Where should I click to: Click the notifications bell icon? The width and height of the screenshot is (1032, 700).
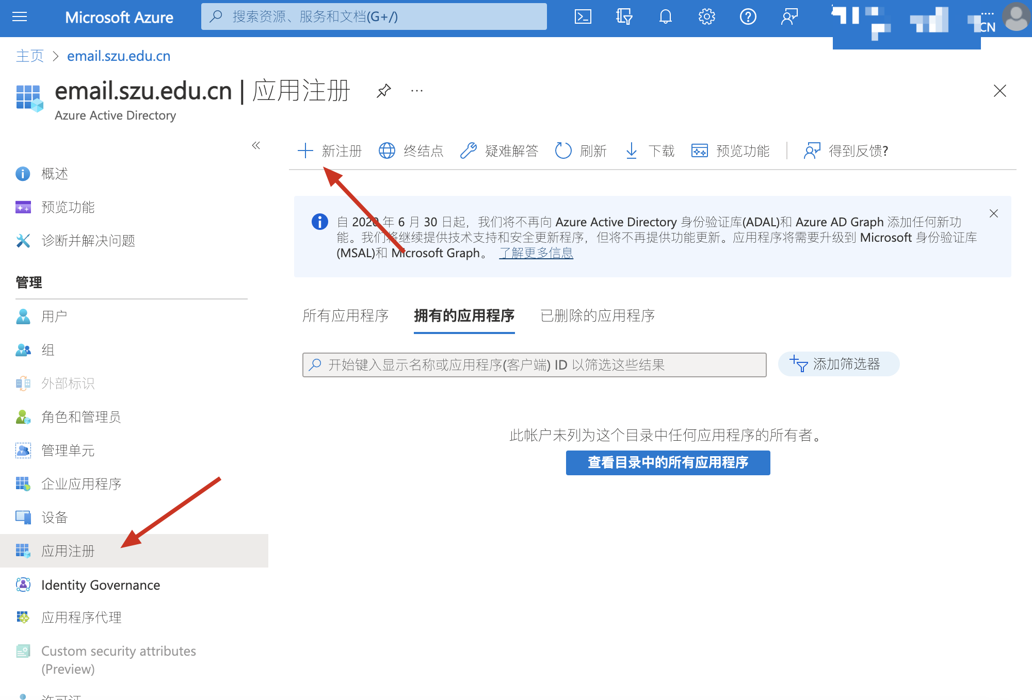pyautogui.click(x=665, y=17)
